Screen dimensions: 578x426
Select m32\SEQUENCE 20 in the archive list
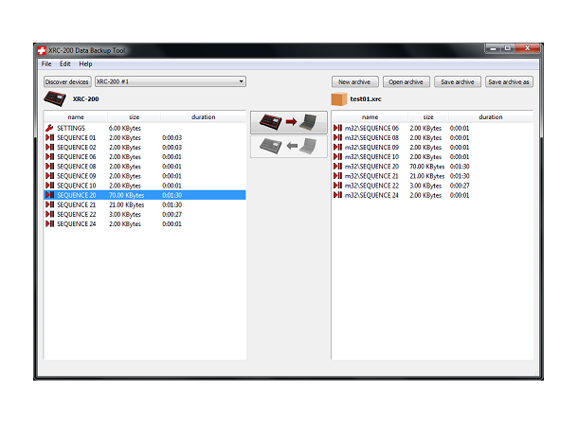coord(370,167)
